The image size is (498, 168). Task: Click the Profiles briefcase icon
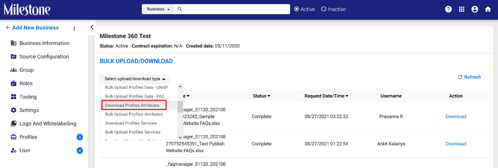tap(13, 137)
